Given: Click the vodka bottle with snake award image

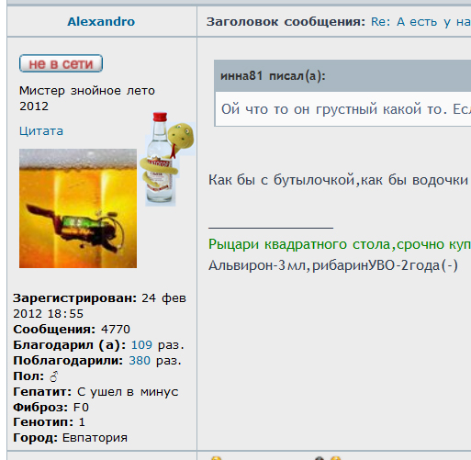Looking at the screenshot, I should [x=166, y=159].
